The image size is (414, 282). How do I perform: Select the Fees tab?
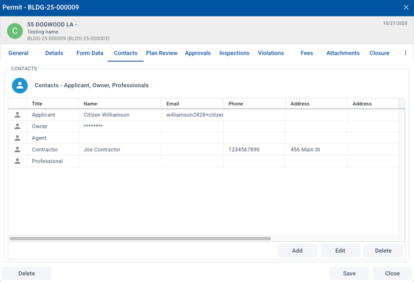(307, 53)
